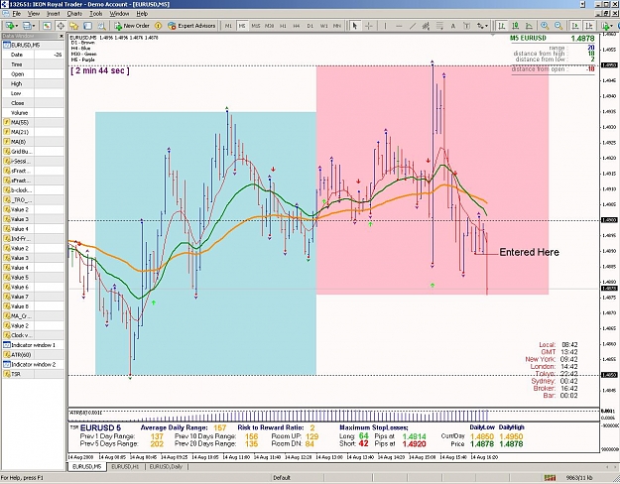Toggle the Market Watch panel icon
This screenshot has width=620, height=484.
pyautogui.click(x=47, y=26)
